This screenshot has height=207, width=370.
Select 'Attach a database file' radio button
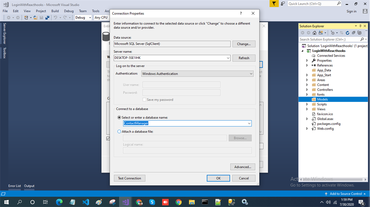(x=119, y=131)
